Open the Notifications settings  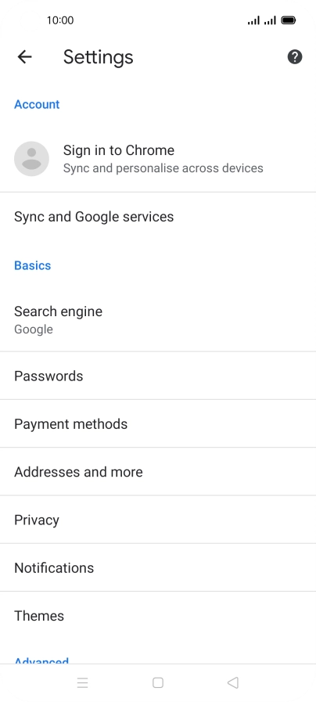point(158,567)
